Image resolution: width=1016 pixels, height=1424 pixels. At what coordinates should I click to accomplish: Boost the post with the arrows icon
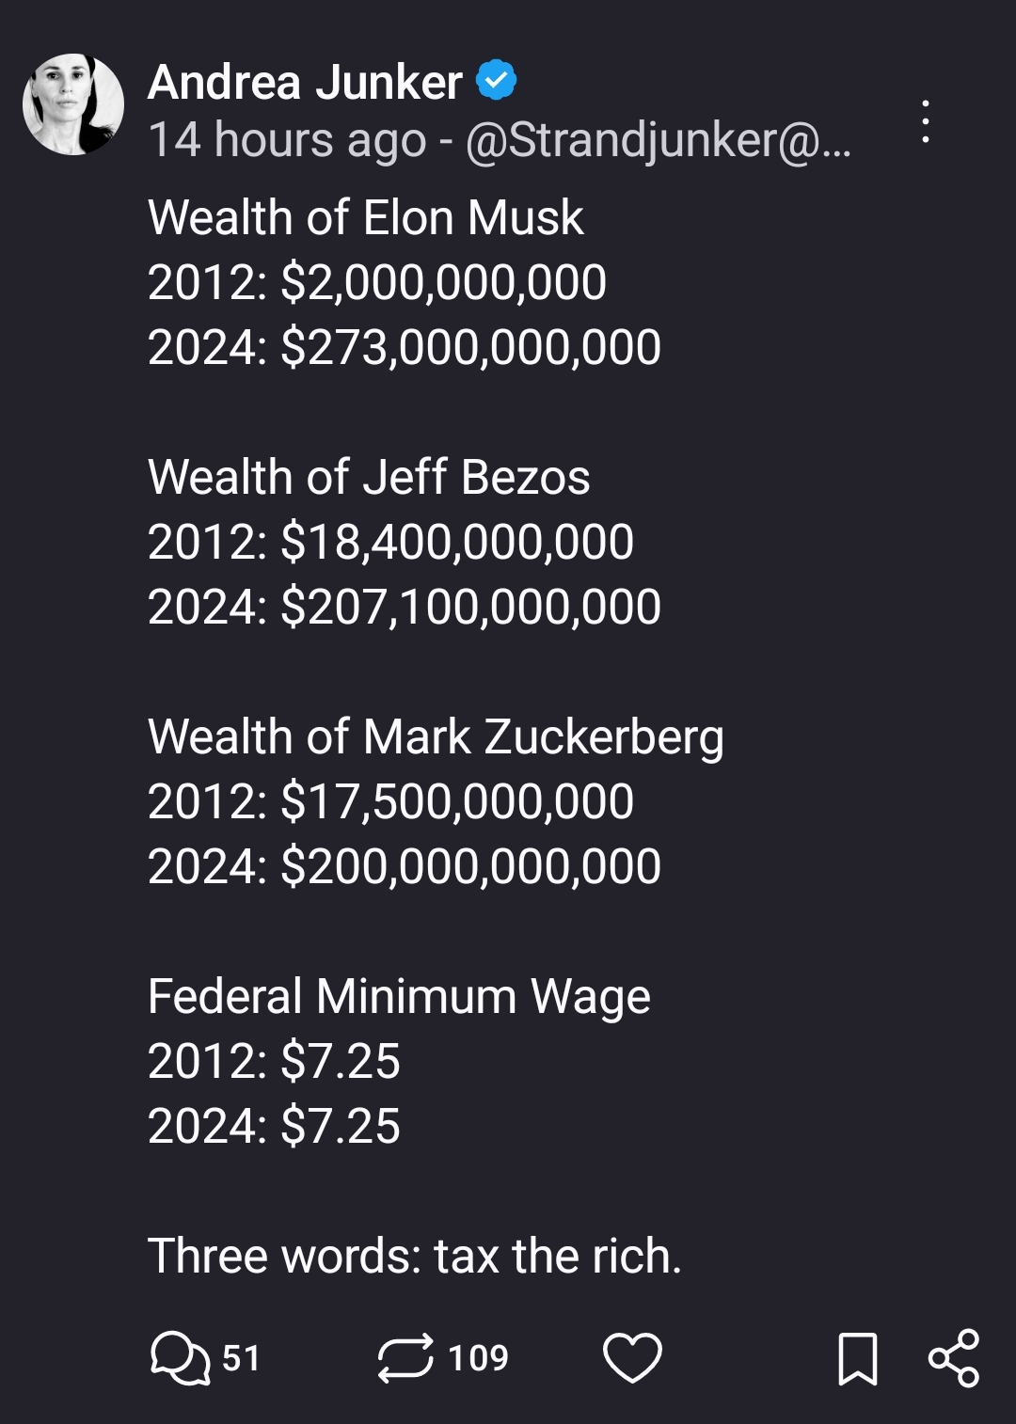coord(405,1358)
